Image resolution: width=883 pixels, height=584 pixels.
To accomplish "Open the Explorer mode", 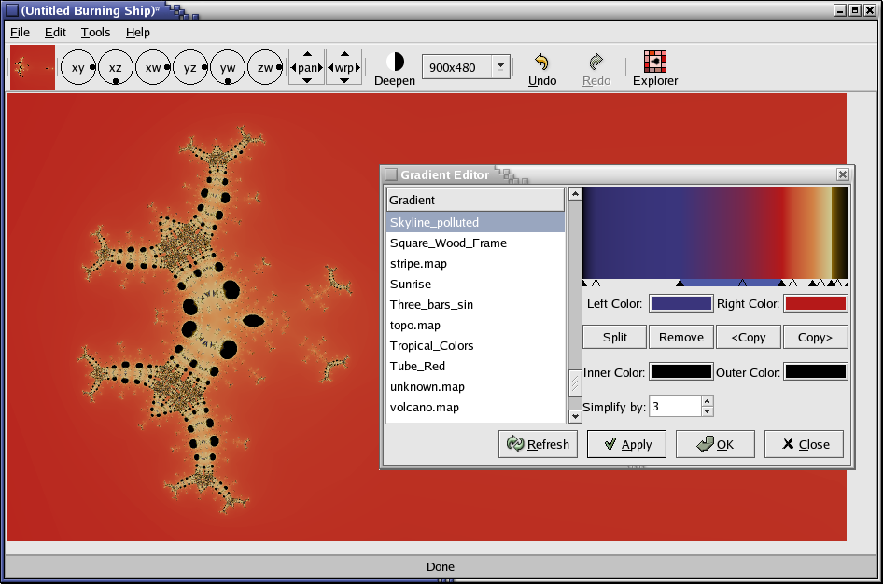I will coord(655,69).
